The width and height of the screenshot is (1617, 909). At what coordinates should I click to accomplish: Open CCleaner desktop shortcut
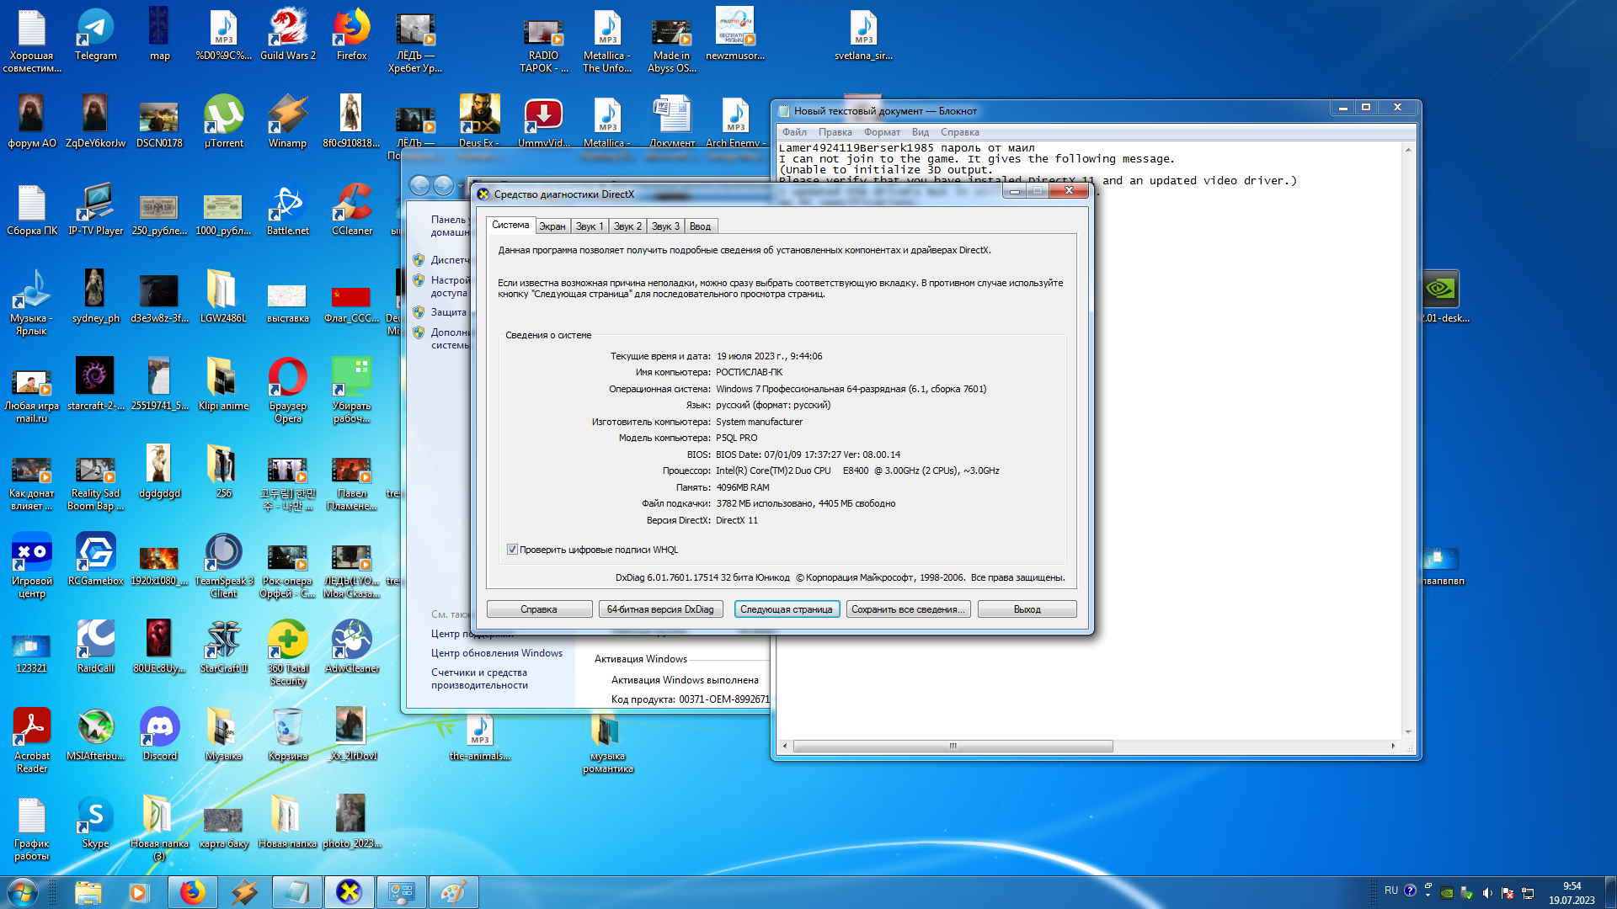pos(351,210)
